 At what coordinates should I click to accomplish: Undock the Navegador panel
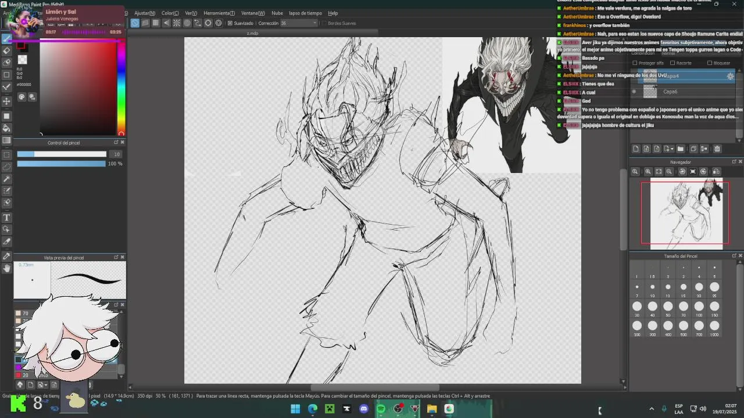click(734, 162)
